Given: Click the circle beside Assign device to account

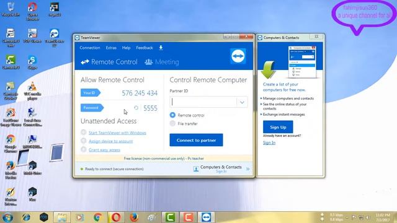Looking at the screenshot, I should (84, 141).
